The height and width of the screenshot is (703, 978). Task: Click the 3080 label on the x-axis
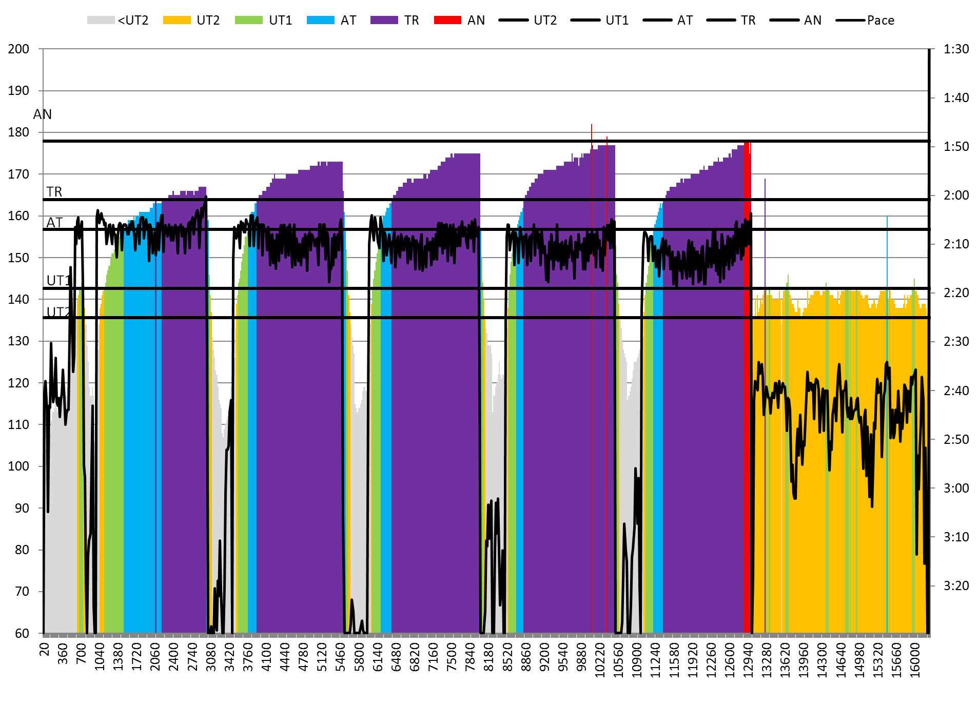point(211,657)
